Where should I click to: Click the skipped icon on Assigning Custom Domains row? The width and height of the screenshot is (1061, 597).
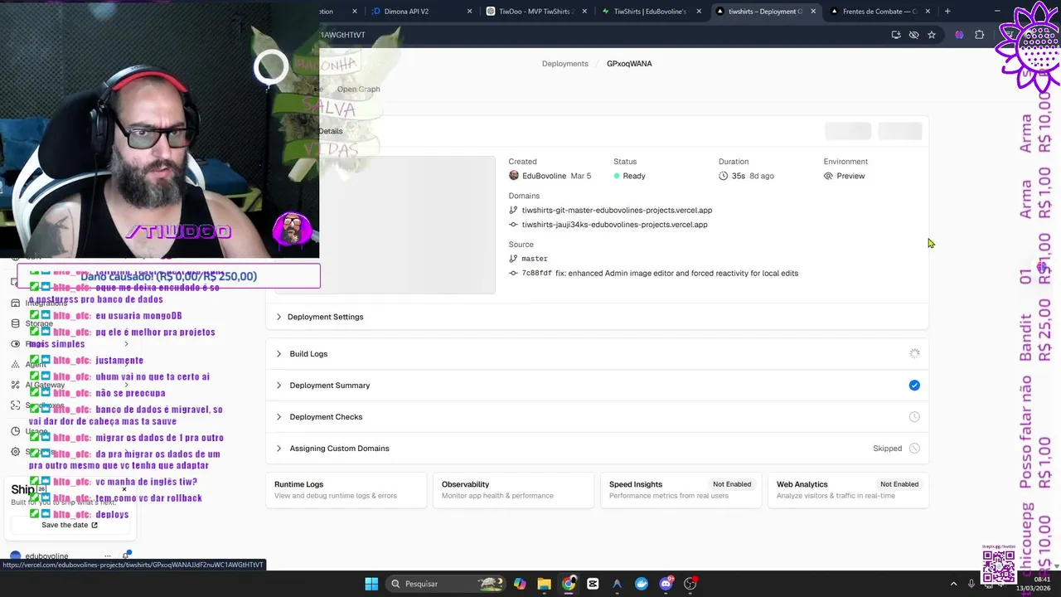click(x=914, y=449)
